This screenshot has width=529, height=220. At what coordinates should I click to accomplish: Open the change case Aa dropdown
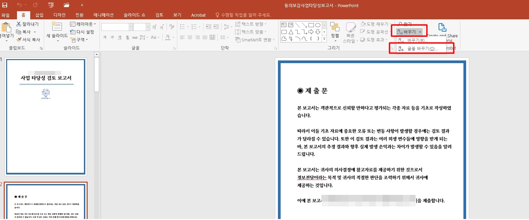point(155,37)
